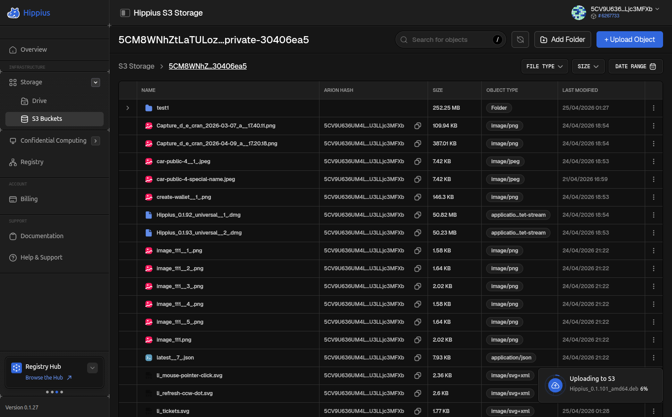Screen dimensions: 672x417
Task: Copy hash for Capture_d_e_cran_2026-03-07 row
Action: pyautogui.click(x=418, y=126)
